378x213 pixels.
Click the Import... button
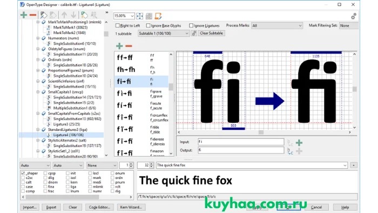(x=29, y=207)
